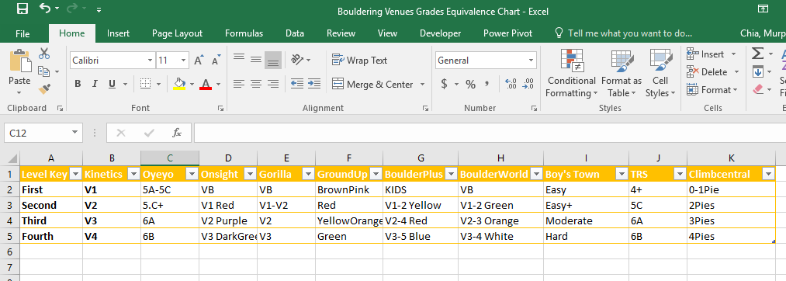Apply red font color to text
The width and height of the screenshot is (786, 281).
tap(206, 84)
